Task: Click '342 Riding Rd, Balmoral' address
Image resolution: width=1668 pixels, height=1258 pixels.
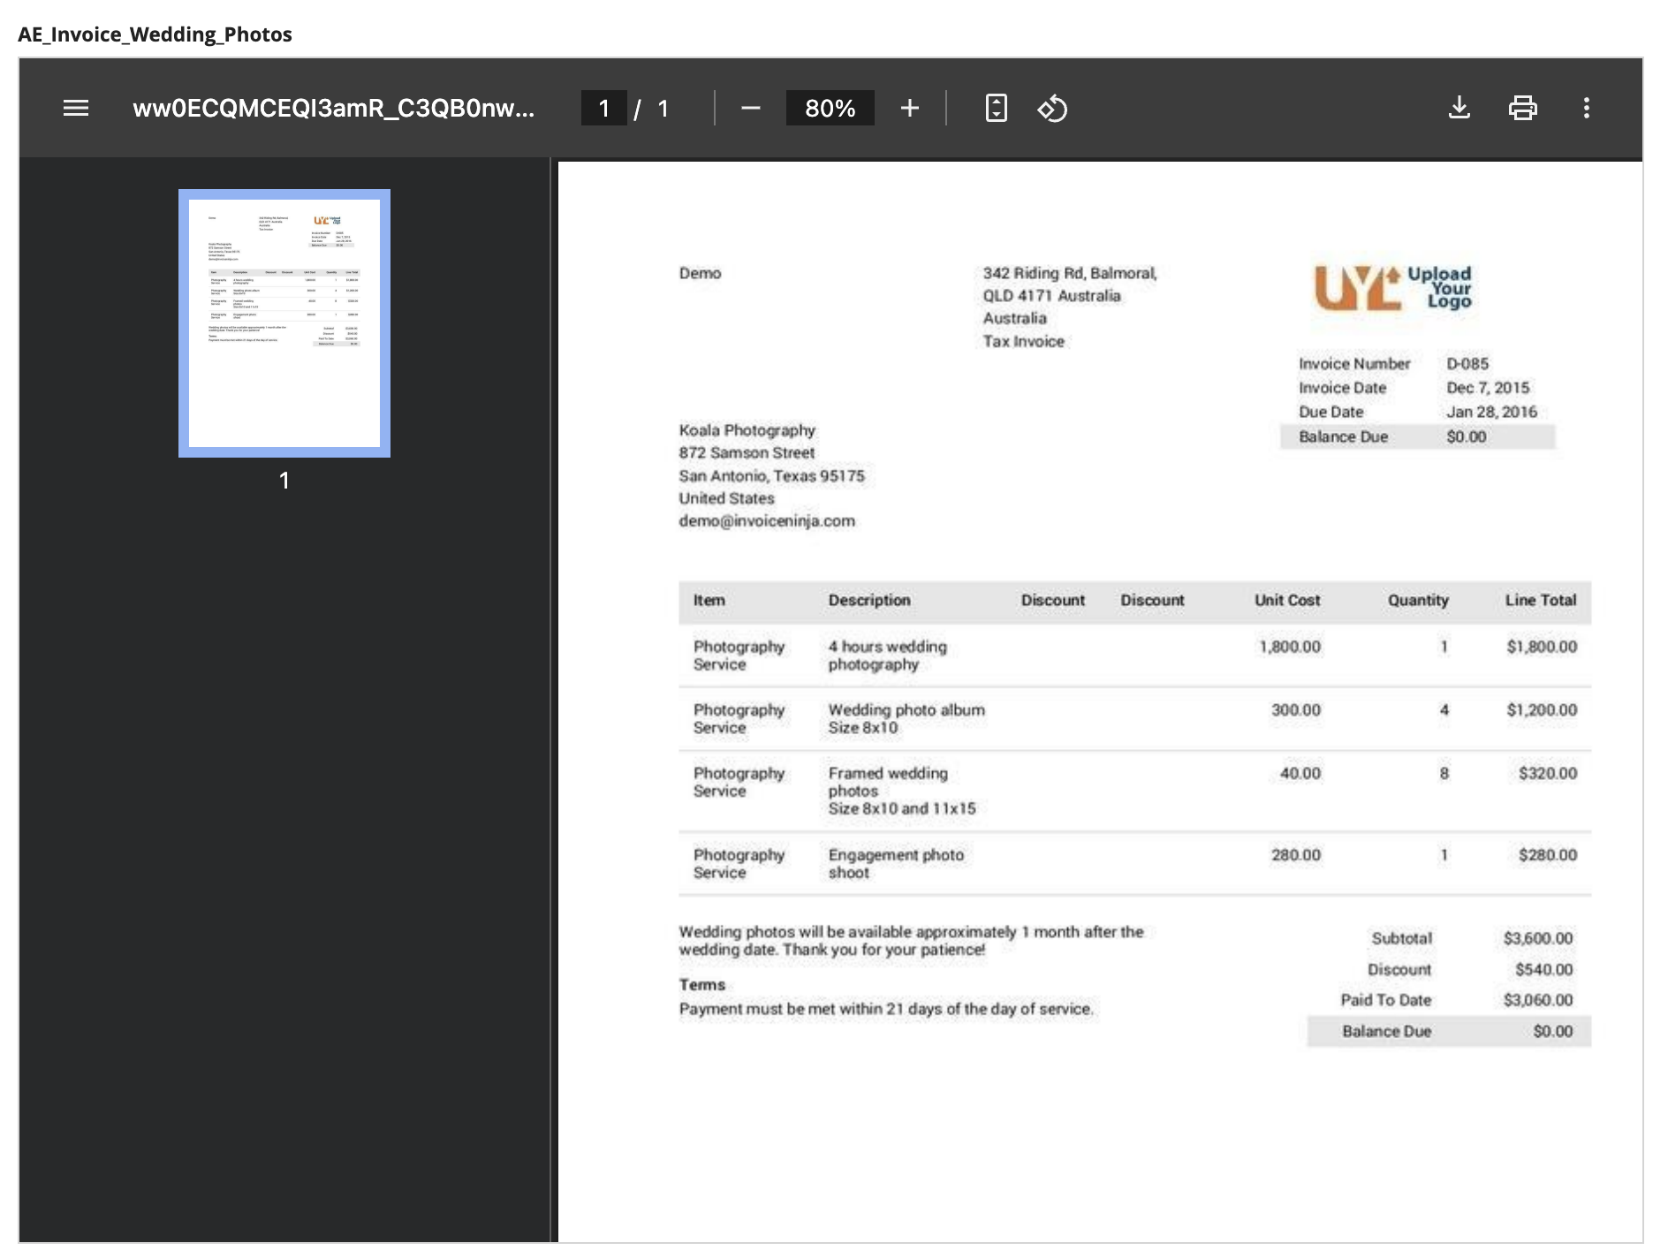Action: (1070, 274)
